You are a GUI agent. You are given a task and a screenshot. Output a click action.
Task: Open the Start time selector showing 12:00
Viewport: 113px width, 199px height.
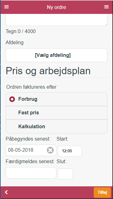pyautogui.click(x=70, y=151)
